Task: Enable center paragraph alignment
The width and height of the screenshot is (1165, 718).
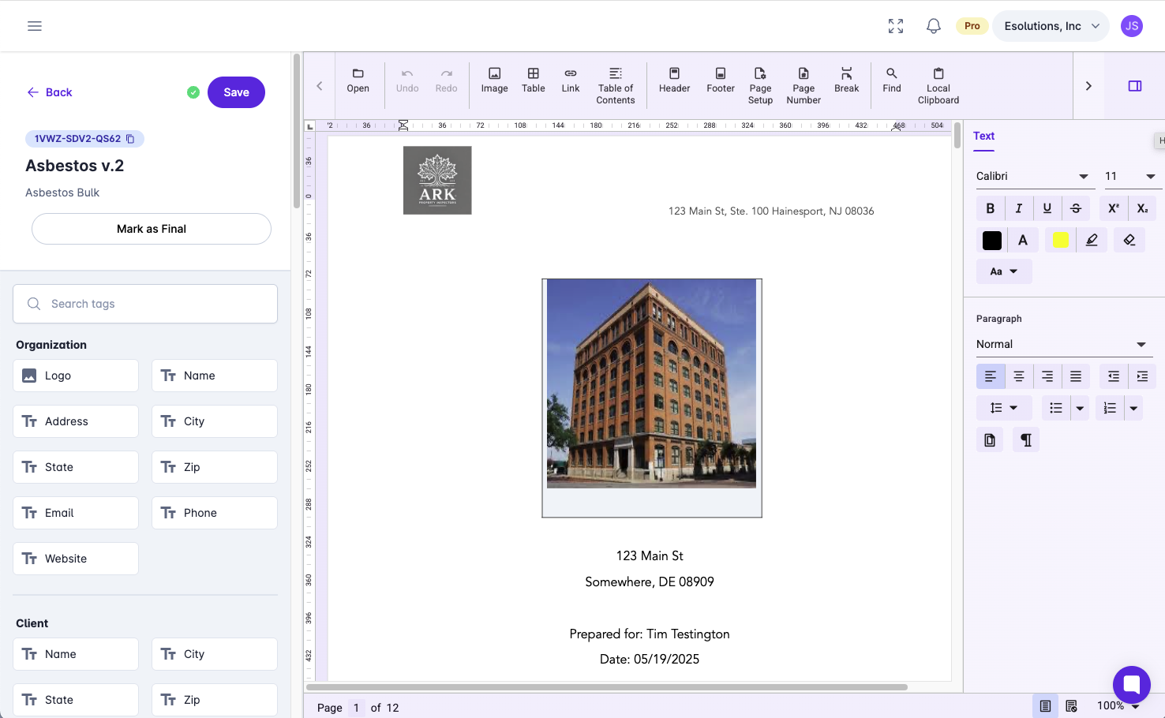Action: [x=1018, y=376]
